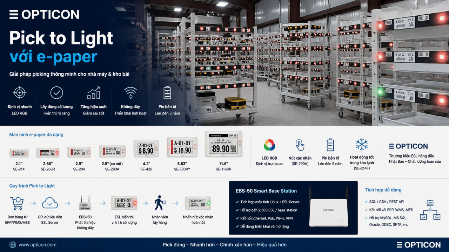Click the colorful LED RGB wheel icon
The width and height of the screenshot is (449, 252).
[269, 145]
